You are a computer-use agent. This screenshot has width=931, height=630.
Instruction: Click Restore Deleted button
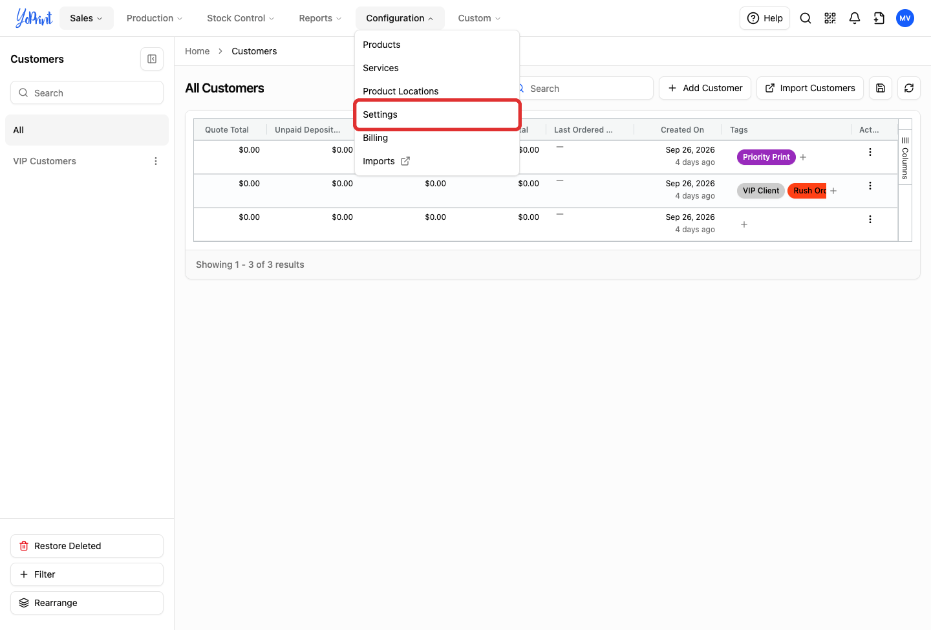click(x=87, y=546)
